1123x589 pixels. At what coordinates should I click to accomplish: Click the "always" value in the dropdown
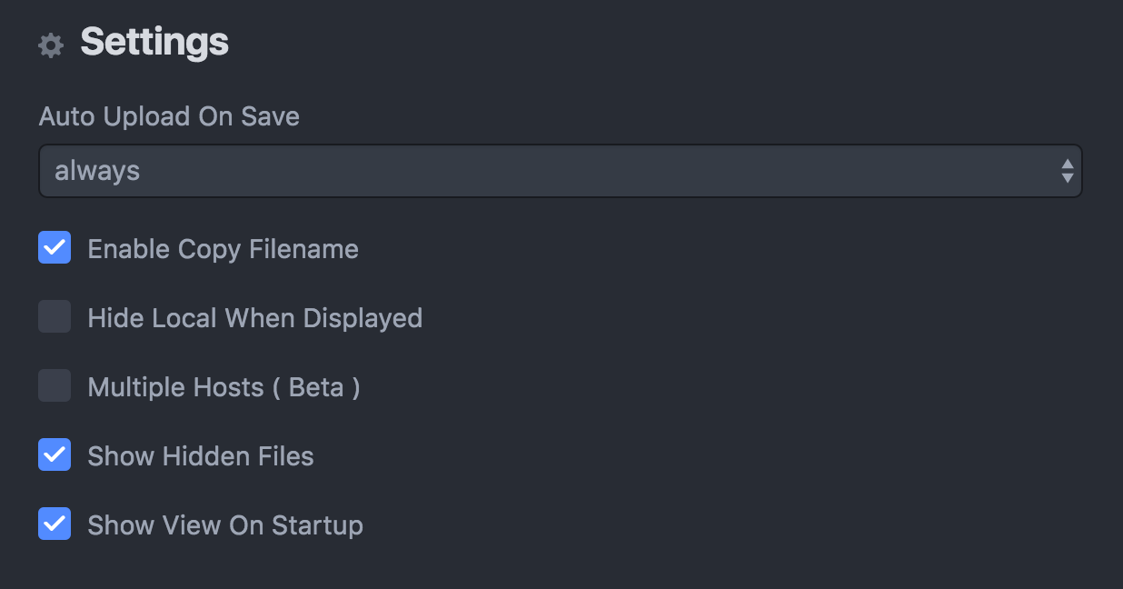coord(97,171)
